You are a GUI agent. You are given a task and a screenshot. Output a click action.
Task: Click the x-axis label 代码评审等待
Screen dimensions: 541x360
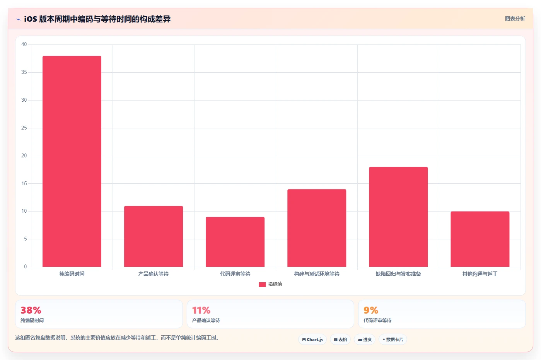[235, 274]
